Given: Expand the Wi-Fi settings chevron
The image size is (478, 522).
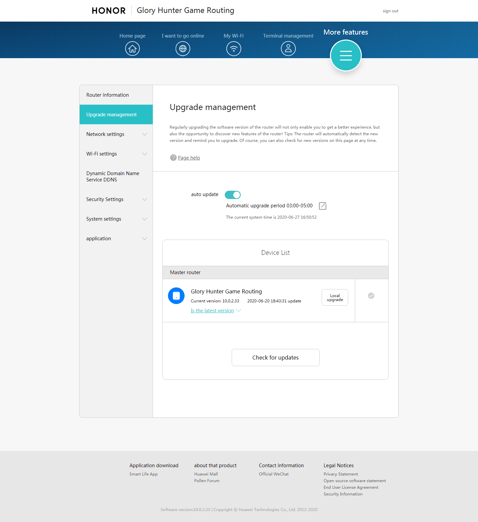Looking at the screenshot, I should [144, 154].
